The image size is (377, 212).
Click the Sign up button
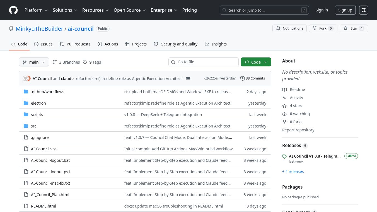tap(345, 10)
